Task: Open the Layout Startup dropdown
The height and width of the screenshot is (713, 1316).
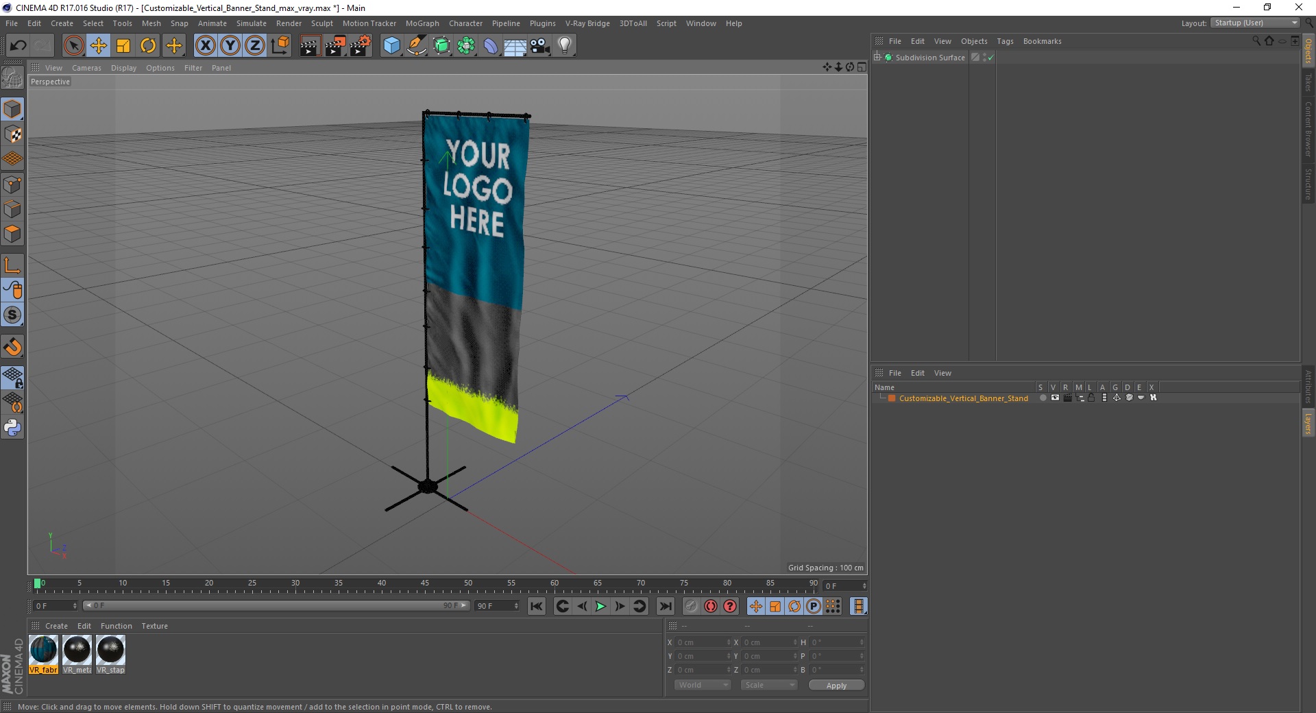Action: 1256,23
